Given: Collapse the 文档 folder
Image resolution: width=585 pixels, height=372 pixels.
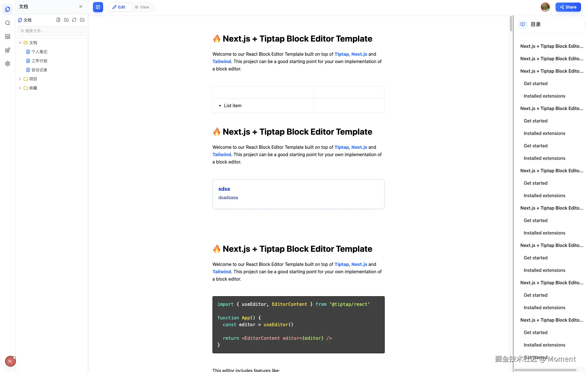Looking at the screenshot, I should 20,43.
